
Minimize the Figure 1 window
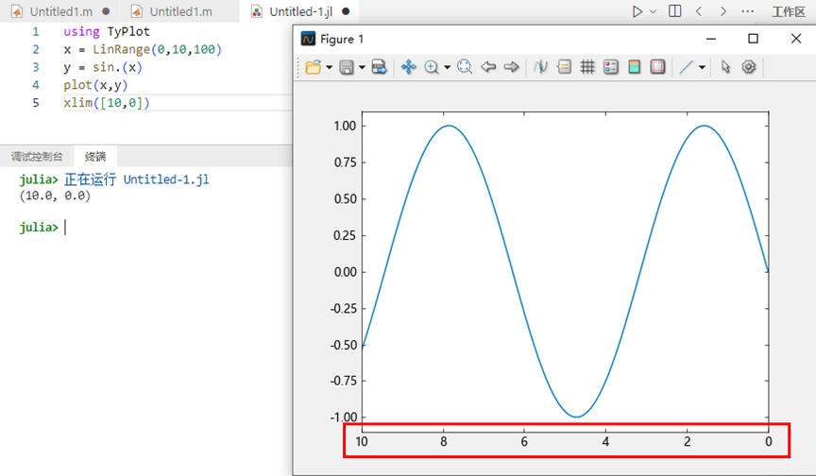click(x=711, y=39)
